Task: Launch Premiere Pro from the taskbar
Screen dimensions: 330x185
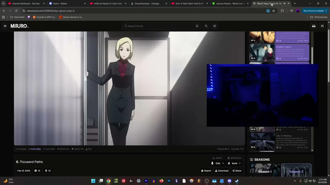Action: 146,181
